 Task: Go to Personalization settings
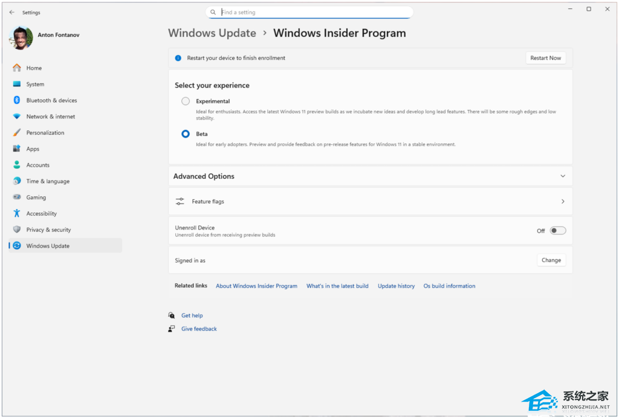[x=65, y=132]
